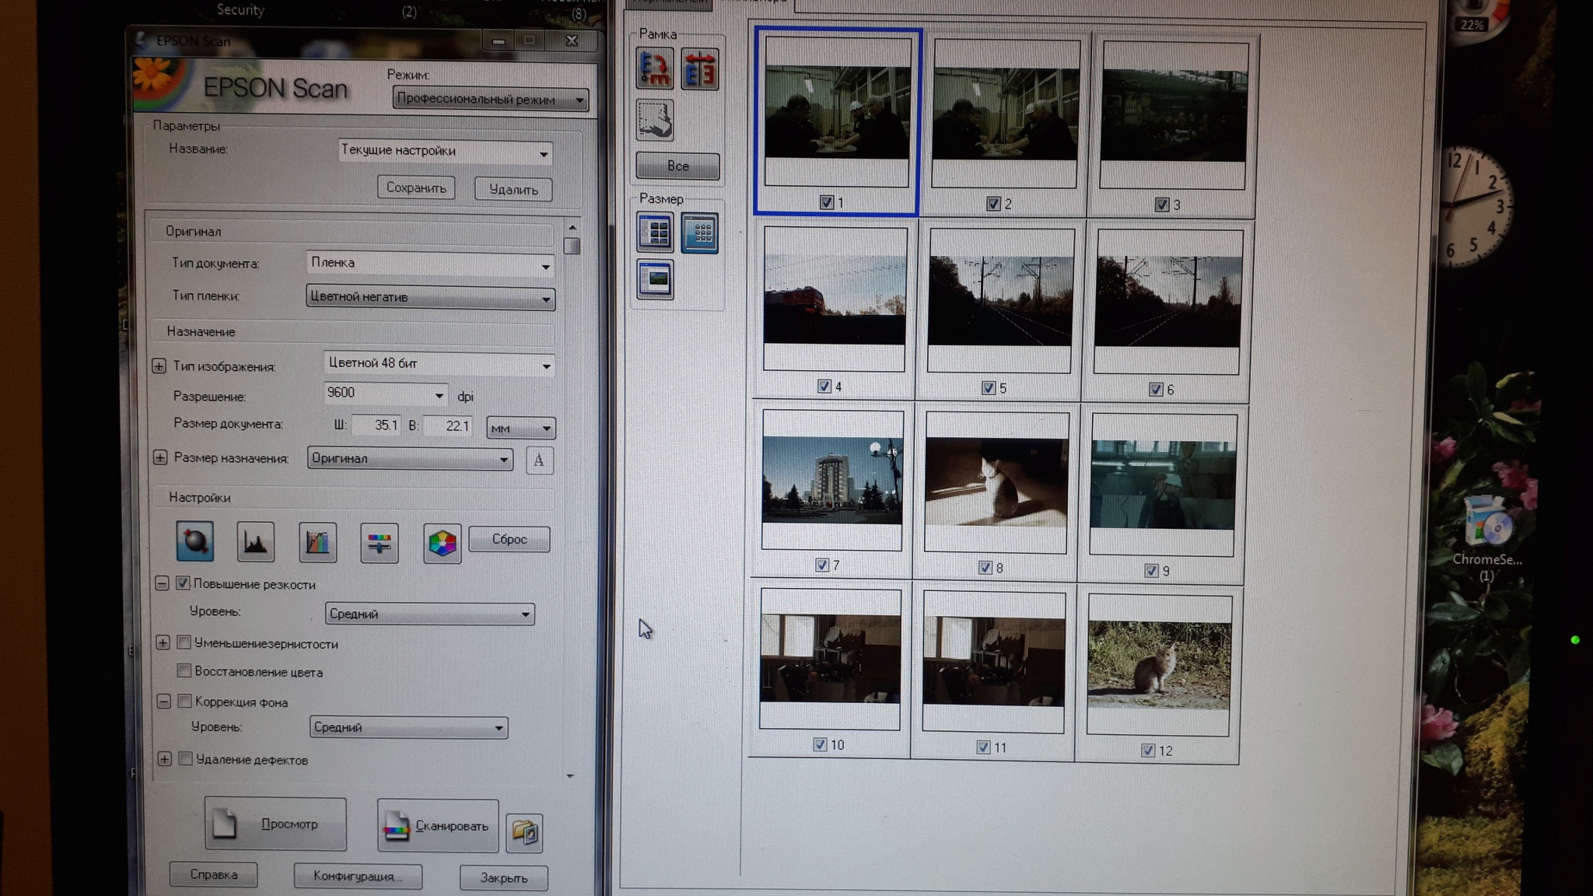Select thumbnail 8 with the cat in sunlight

click(996, 482)
